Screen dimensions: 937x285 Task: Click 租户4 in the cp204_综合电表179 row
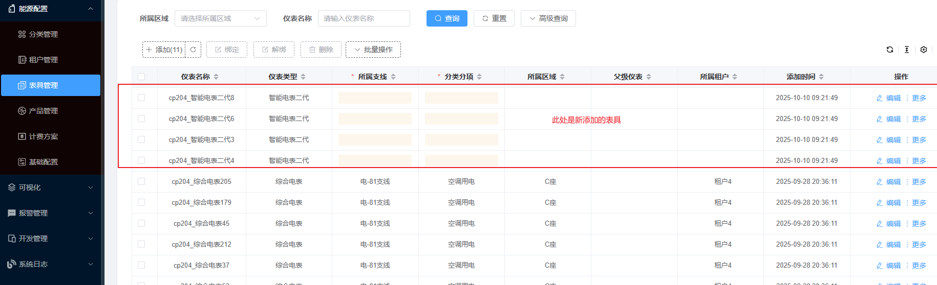(x=723, y=202)
